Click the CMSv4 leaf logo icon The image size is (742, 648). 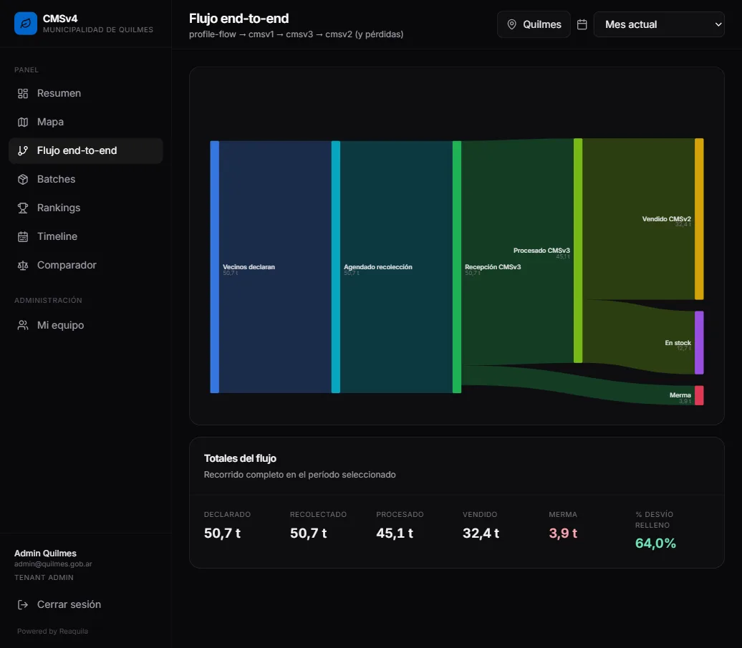(26, 24)
